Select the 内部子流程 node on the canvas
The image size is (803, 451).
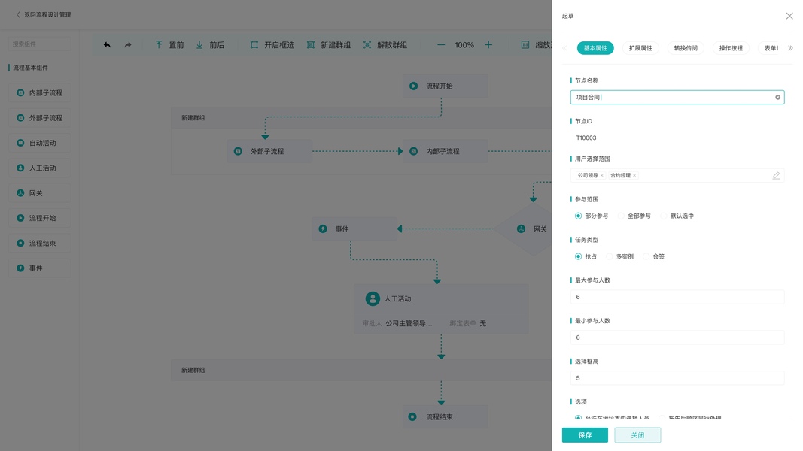click(x=445, y=151)
